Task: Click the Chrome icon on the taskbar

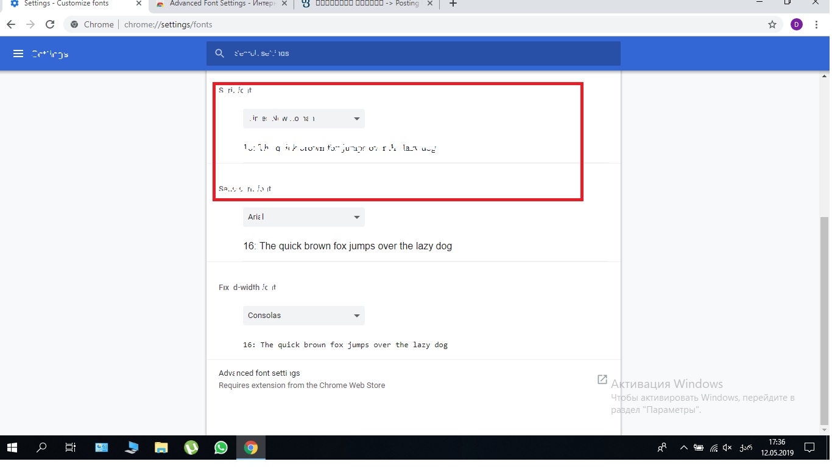Action: [x=250, y=448]
